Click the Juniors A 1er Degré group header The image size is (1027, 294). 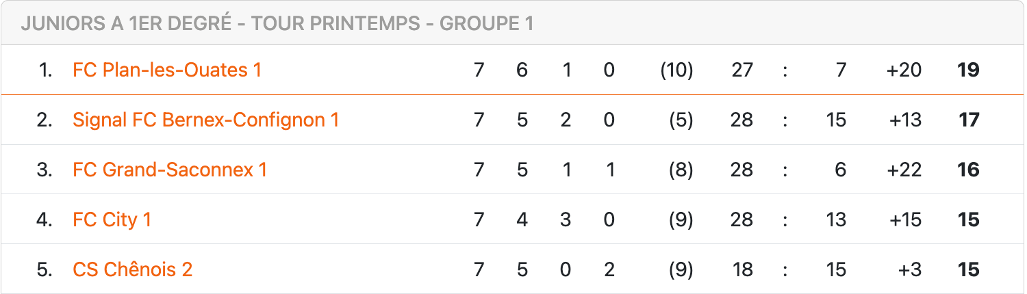277,23
